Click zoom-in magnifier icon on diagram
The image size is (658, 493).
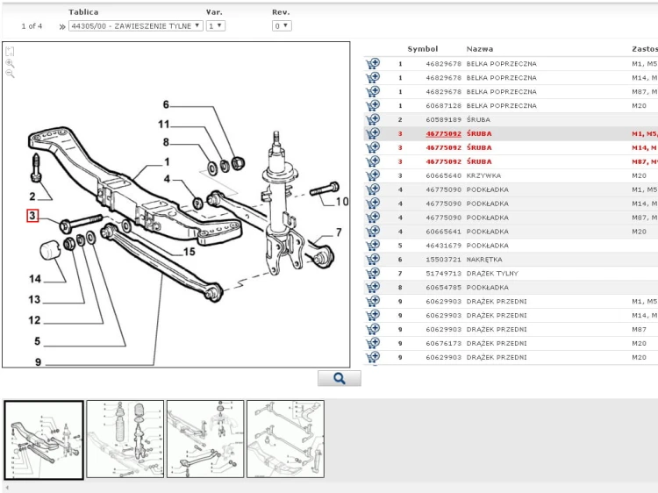point(10,63)
